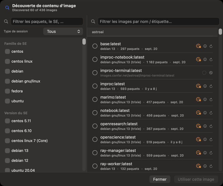Click the improc:latest image name
The width and height of the screenshot is (223, 186).
click(x=113, y=84)
